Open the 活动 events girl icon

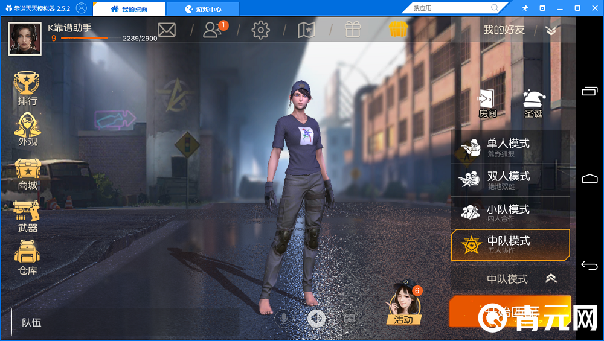tap(403, 303)
